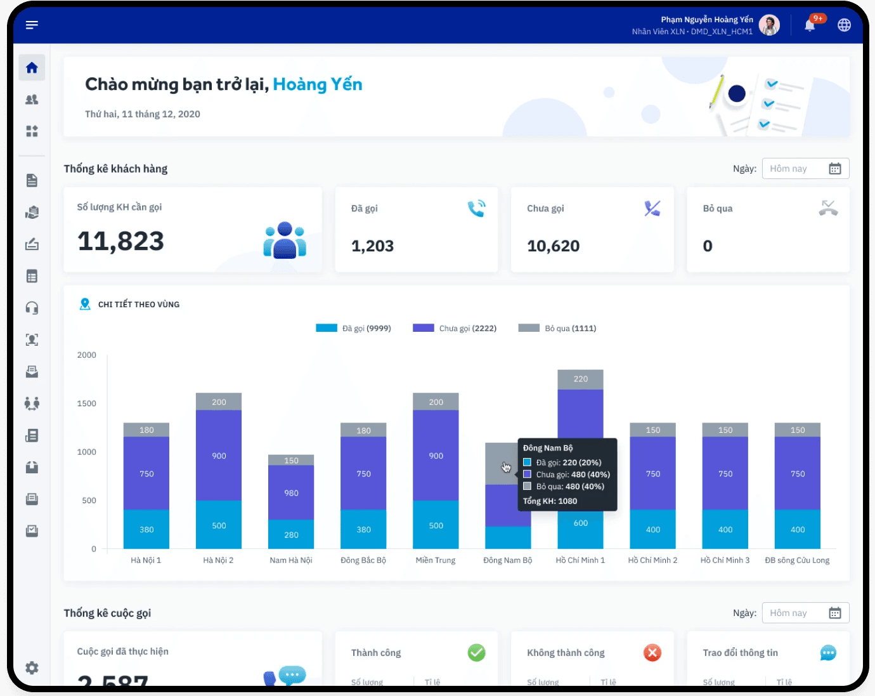Open the hamburger menu in header
Viewport: 875px width, 696px height.
point(32,25)
